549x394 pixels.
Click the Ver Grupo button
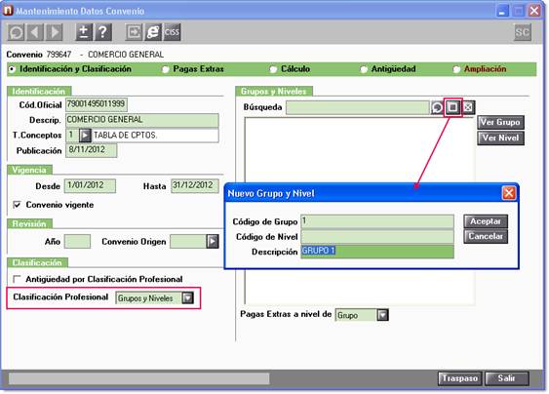[500, 122]
